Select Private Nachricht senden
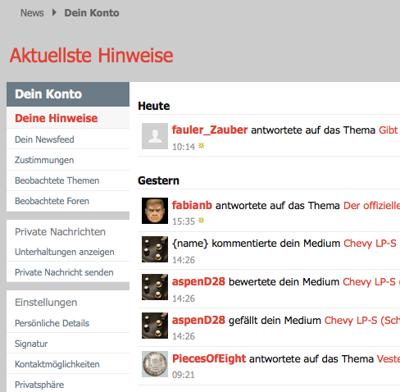The width and height of the screenshot is (400, 392). pos(68,272)
